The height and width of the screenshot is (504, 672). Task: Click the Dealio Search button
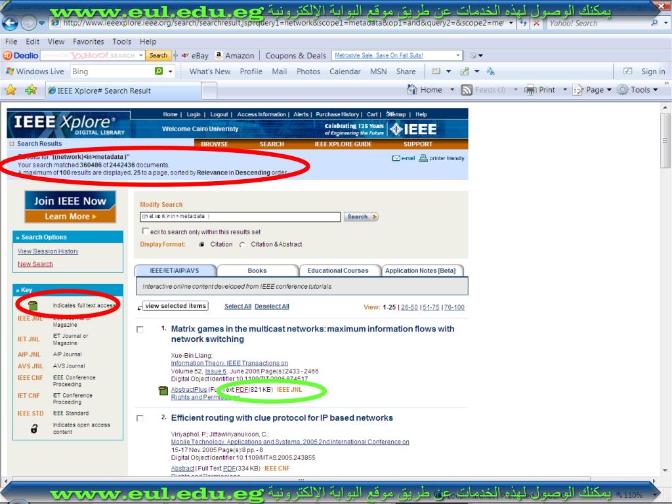(158, 55)
